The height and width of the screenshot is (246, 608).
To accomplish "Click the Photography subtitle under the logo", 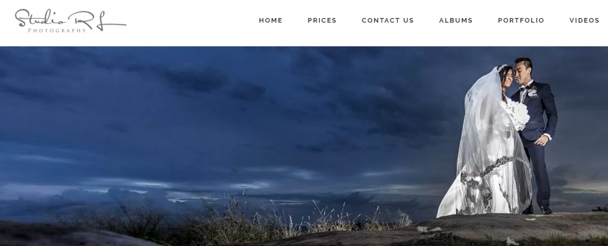I will click(x=57, y=30).
